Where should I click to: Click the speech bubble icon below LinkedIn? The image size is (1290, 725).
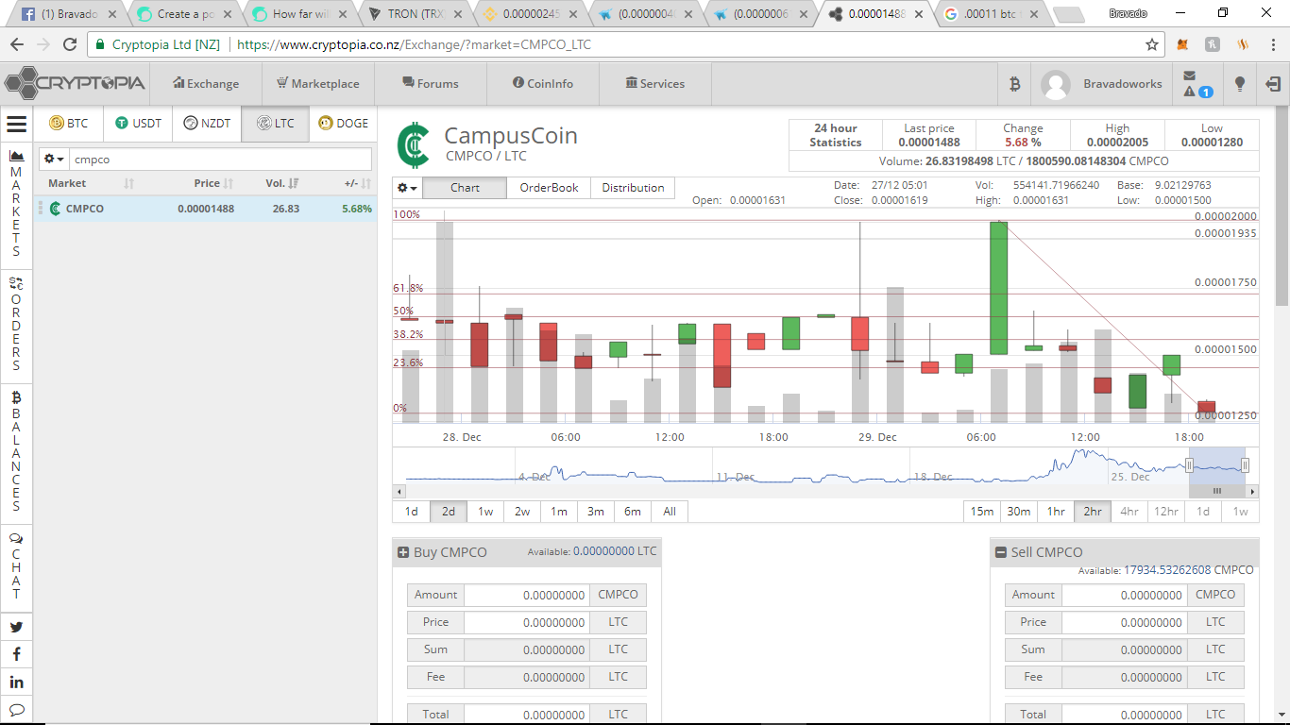click(16, 709)
